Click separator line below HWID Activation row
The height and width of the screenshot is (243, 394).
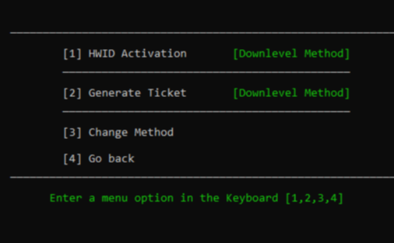(x=206, y=72)
